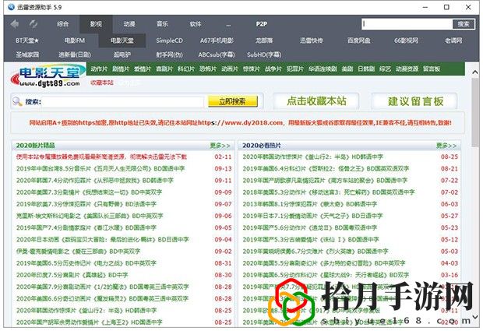The height and width of the screenshot is (331, 483).
Task: Select the 圣城家园 source
Action: pyautogui.click(x=27, y=55)
